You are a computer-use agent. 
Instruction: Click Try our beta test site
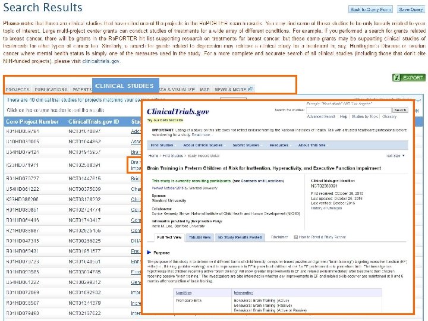165,120
